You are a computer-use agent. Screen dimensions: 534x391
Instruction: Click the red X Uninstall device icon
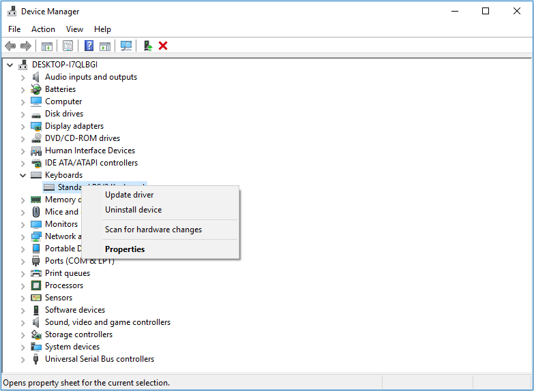pos(163,46)
